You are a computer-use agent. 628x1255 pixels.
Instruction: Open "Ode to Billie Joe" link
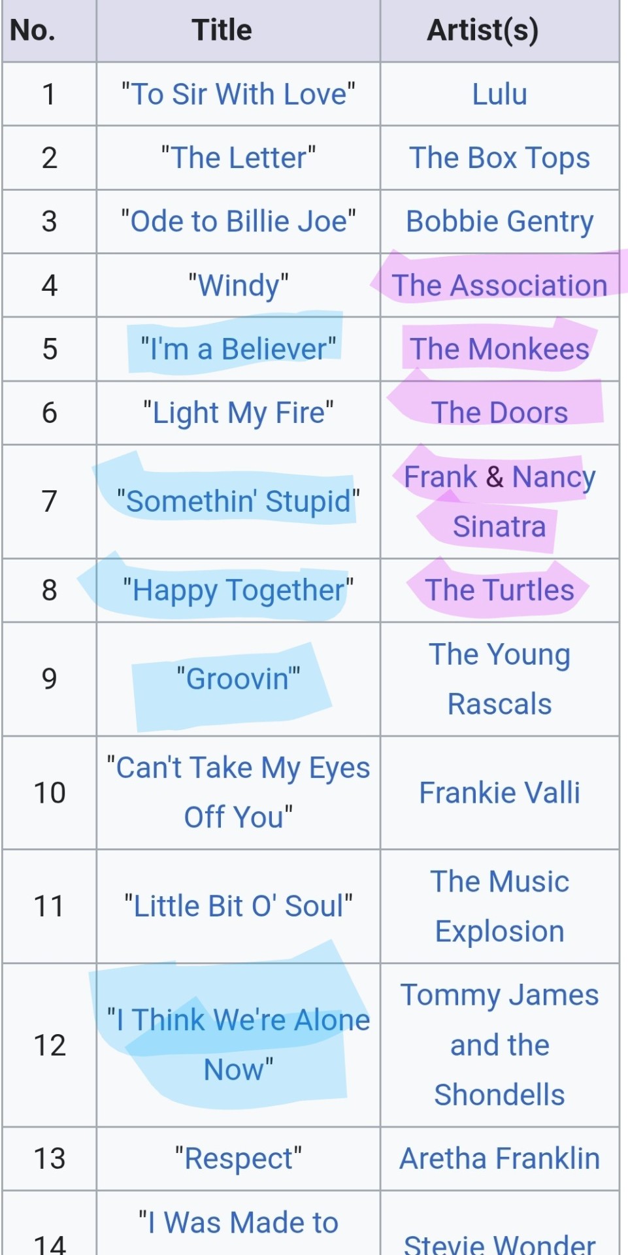239,221
